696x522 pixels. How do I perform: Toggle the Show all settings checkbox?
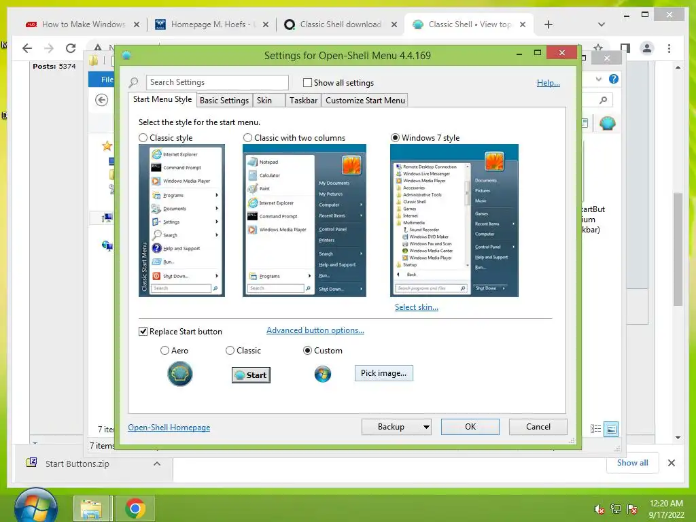coord(307,82)
